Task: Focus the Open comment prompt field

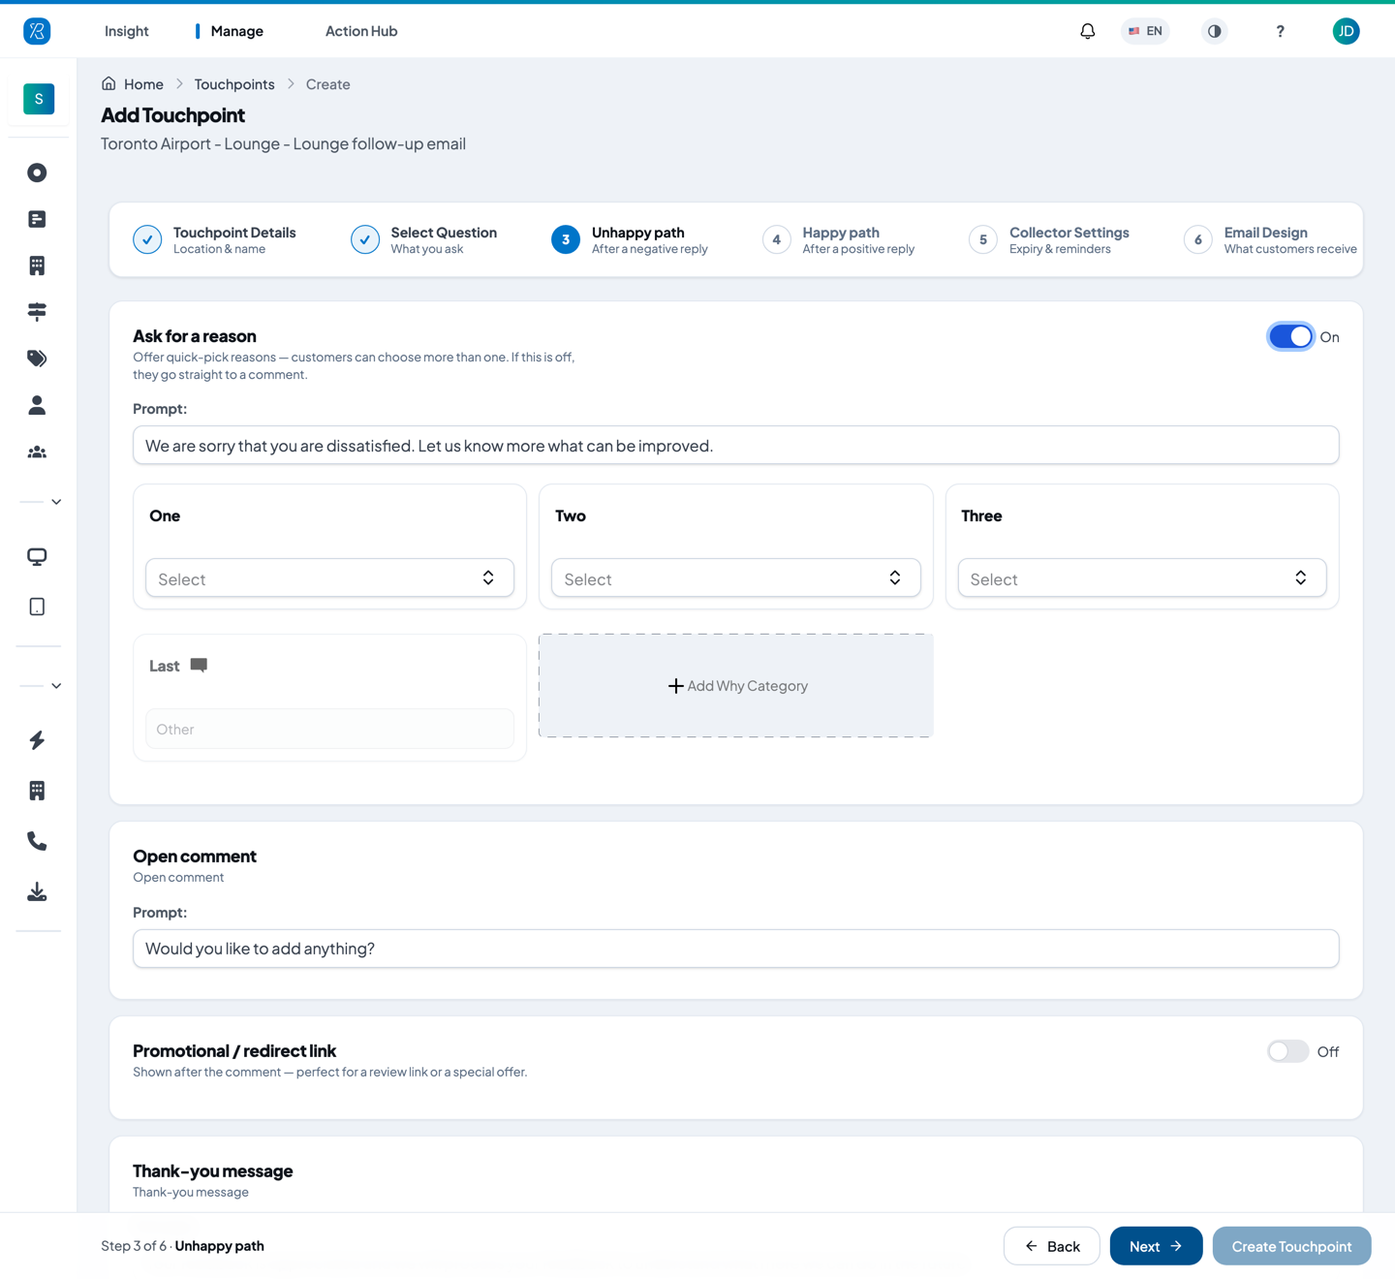Action: point(736,949)
